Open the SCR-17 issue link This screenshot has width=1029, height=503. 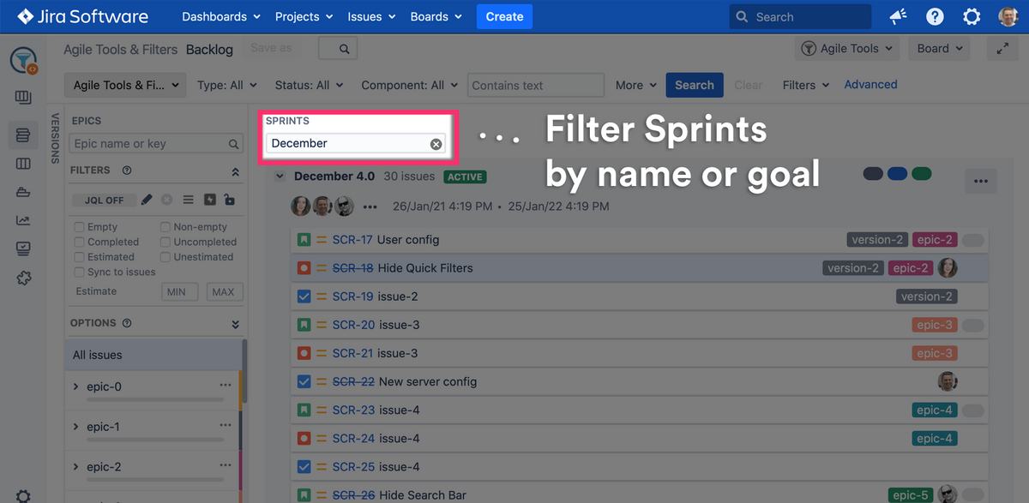(352, 240)
